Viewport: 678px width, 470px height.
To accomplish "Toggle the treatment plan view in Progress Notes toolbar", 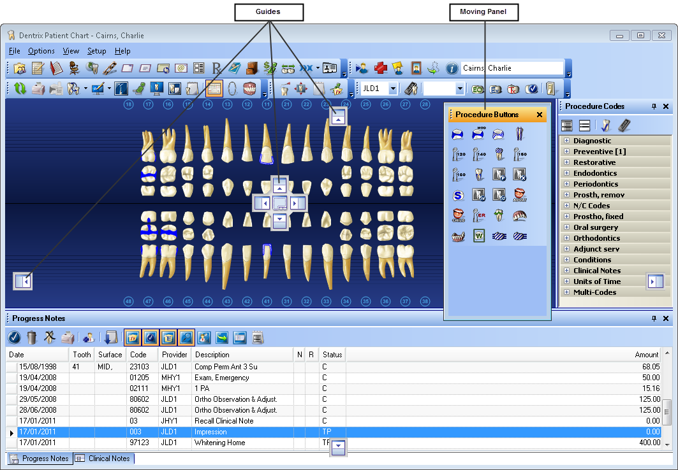I will 132,338.
